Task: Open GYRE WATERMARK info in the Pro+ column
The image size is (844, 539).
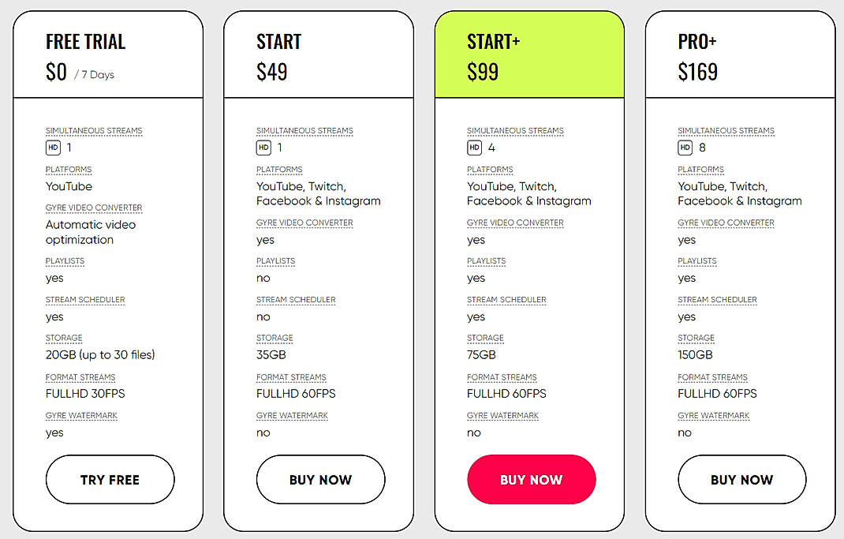Action: 713,415
